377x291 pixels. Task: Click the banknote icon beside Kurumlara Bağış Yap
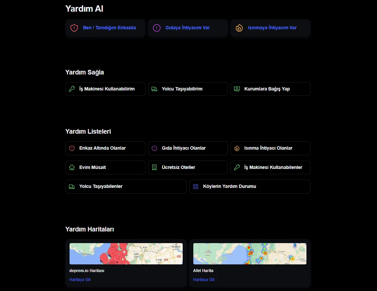[237, 89]
